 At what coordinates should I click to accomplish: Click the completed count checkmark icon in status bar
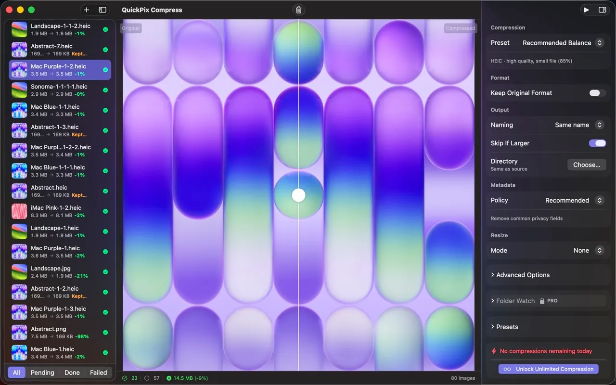pyautogui.click(x=125, y=378)
